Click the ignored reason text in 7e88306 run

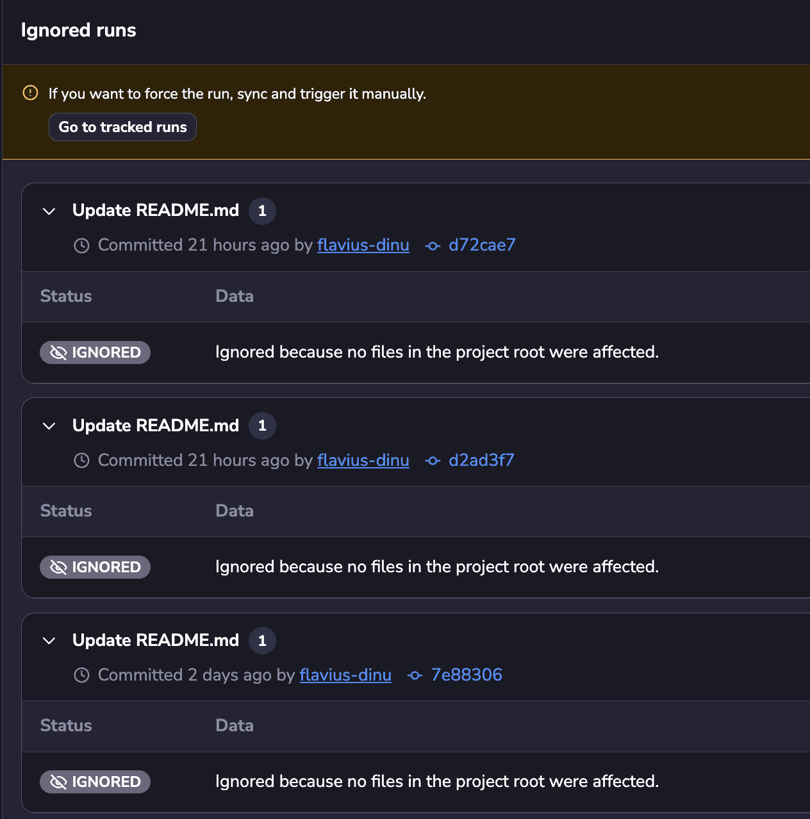pyautogui.click(x=437, y=781)
